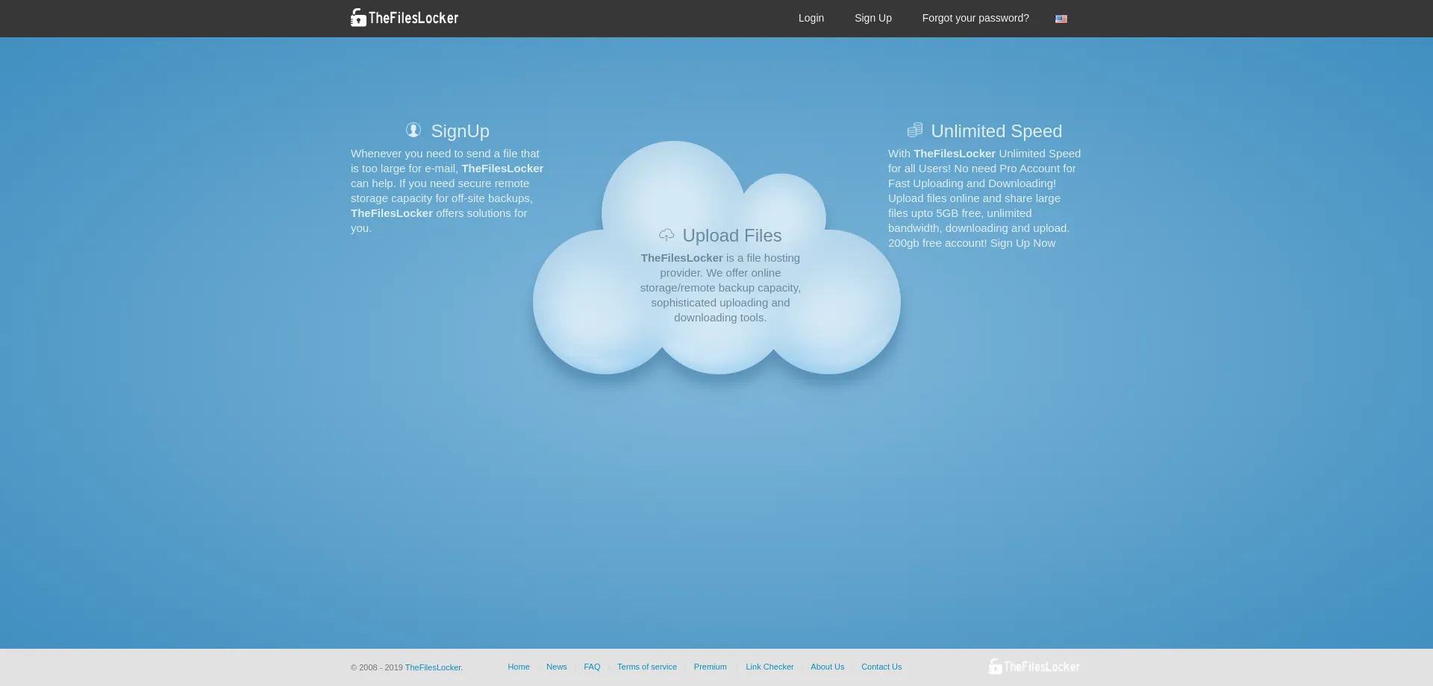Open Link Checker in footer
This screenshot has height=686, width=1433.
click(x=769, y=667)
